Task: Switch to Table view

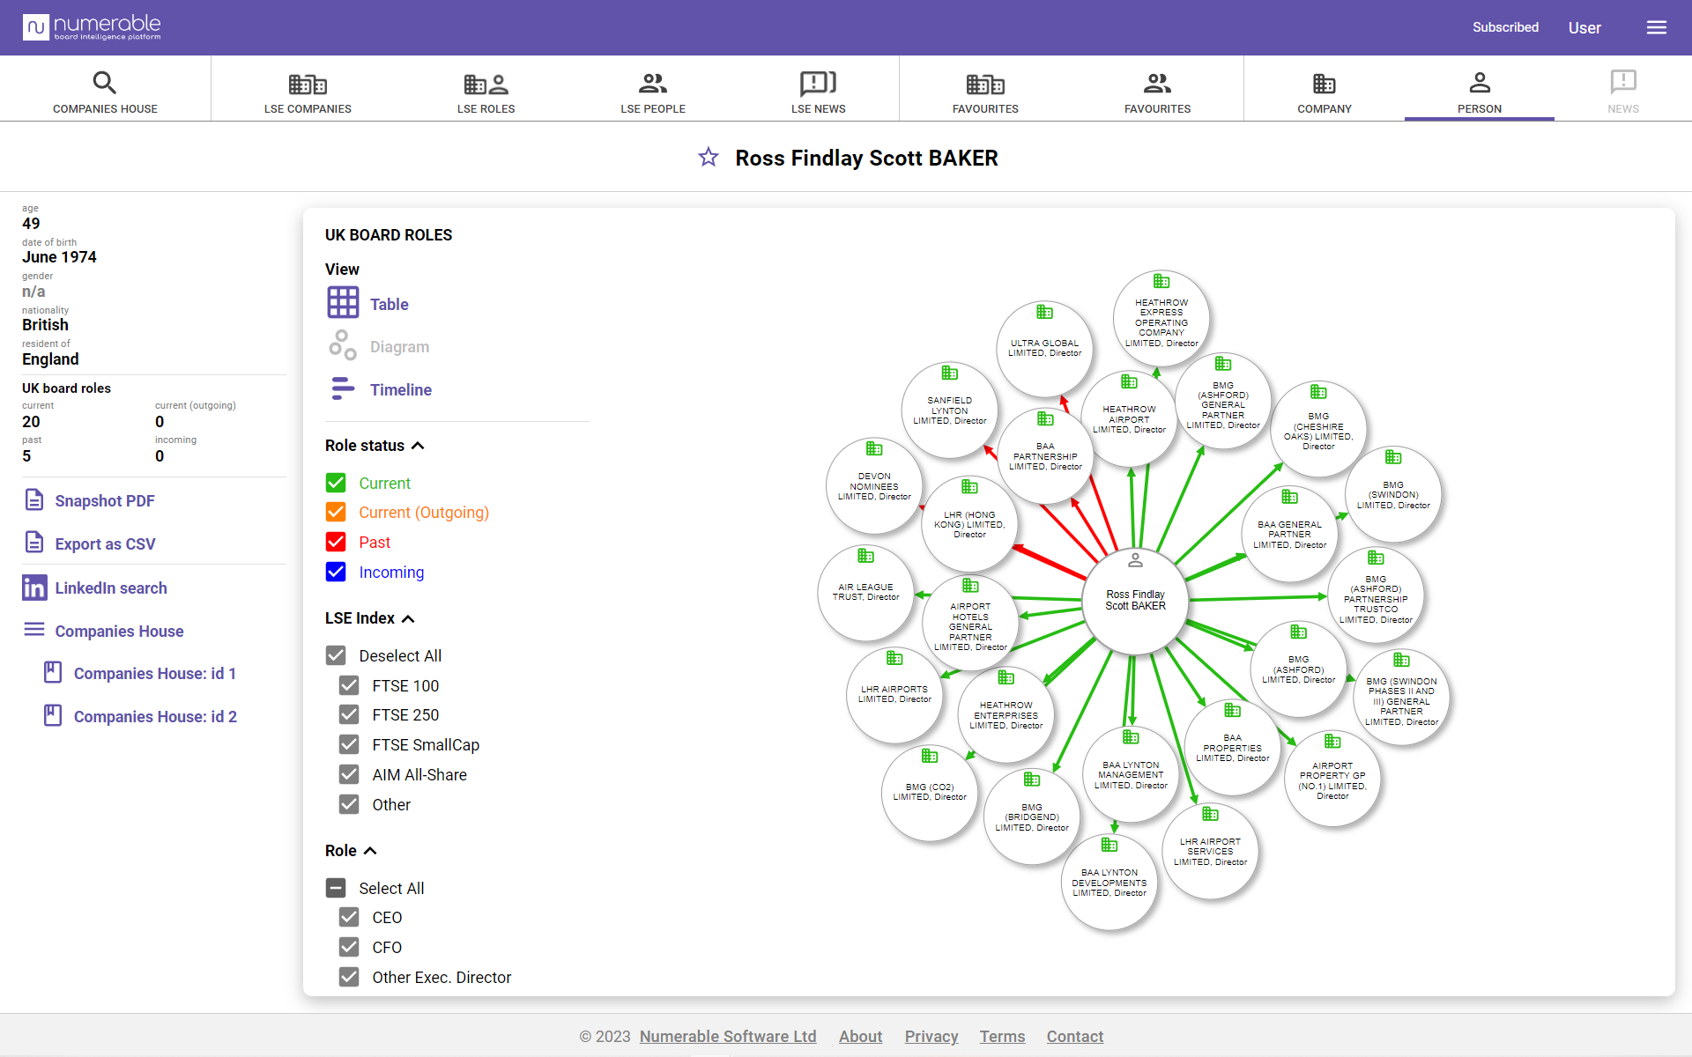Action: click(367, 304)
